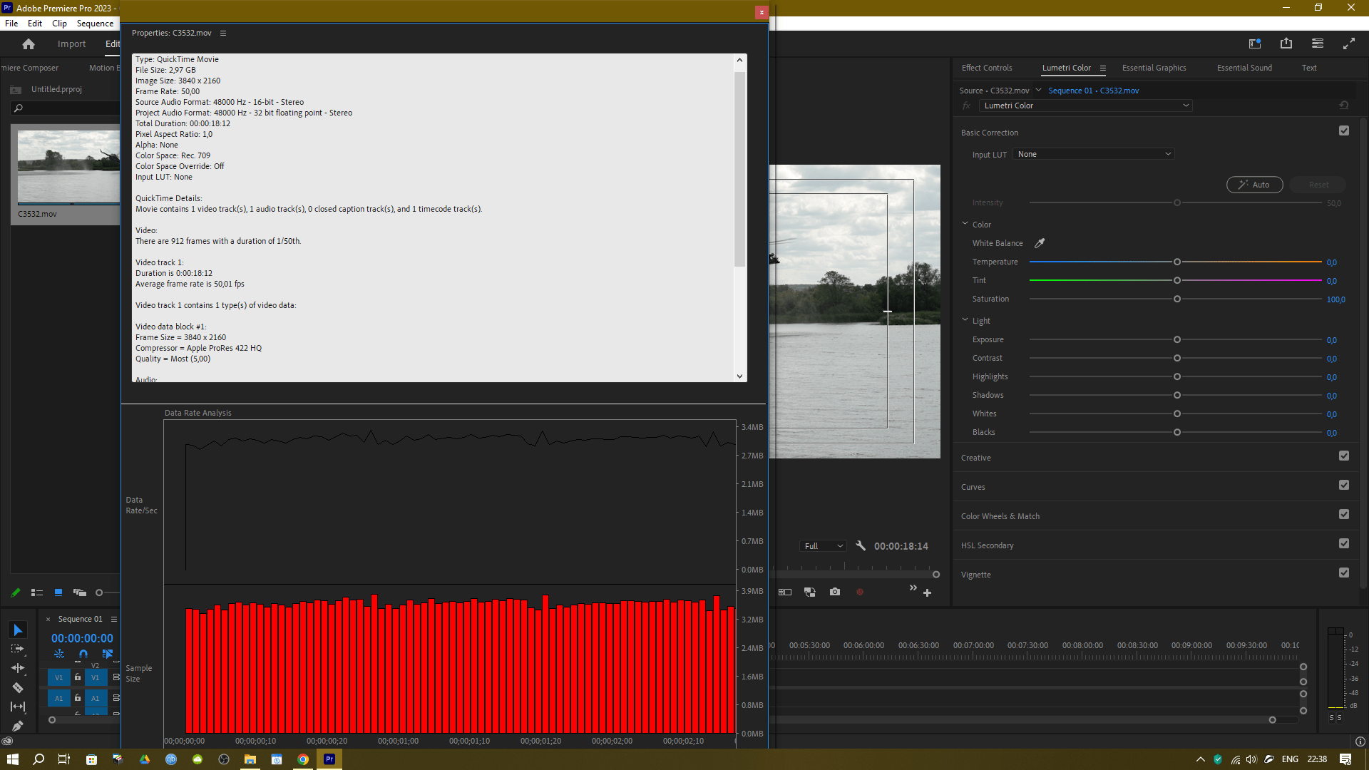The width and height of the screenshot is (1369, 770).
Task: Open the Sequence menu
Action: click(94, 23)
